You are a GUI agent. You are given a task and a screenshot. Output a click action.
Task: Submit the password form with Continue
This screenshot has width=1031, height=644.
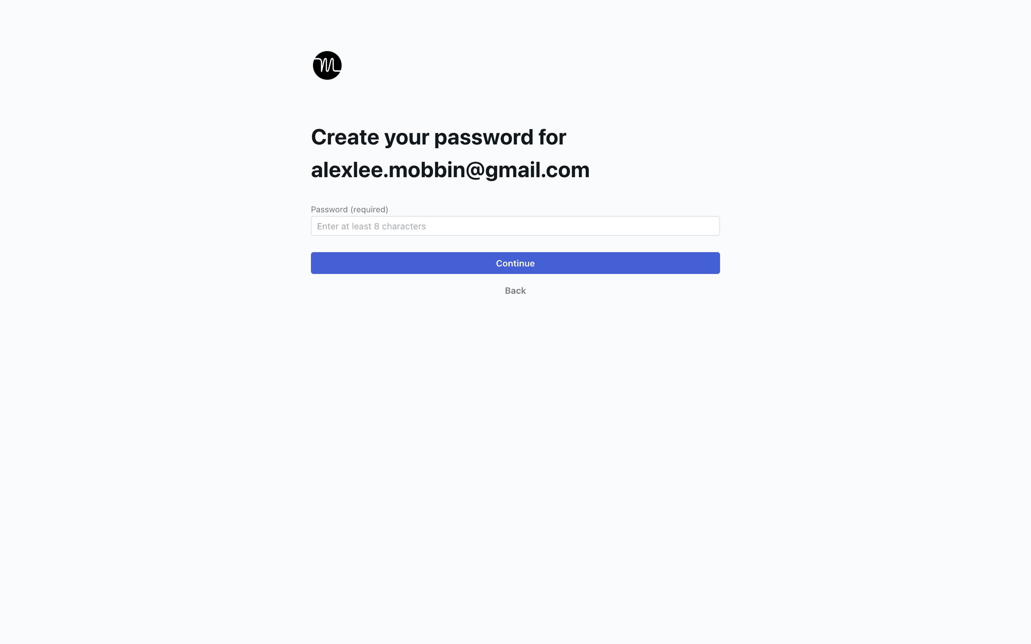pos(515,263)
